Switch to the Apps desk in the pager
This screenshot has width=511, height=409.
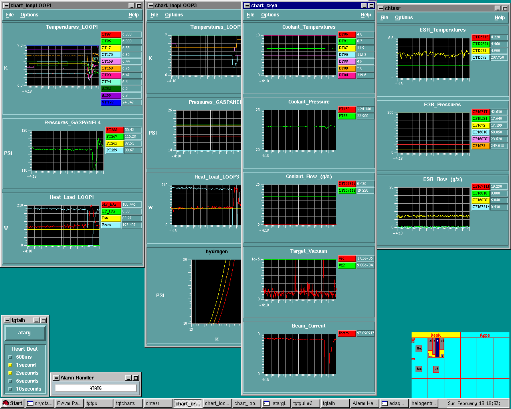pos(485,335)
